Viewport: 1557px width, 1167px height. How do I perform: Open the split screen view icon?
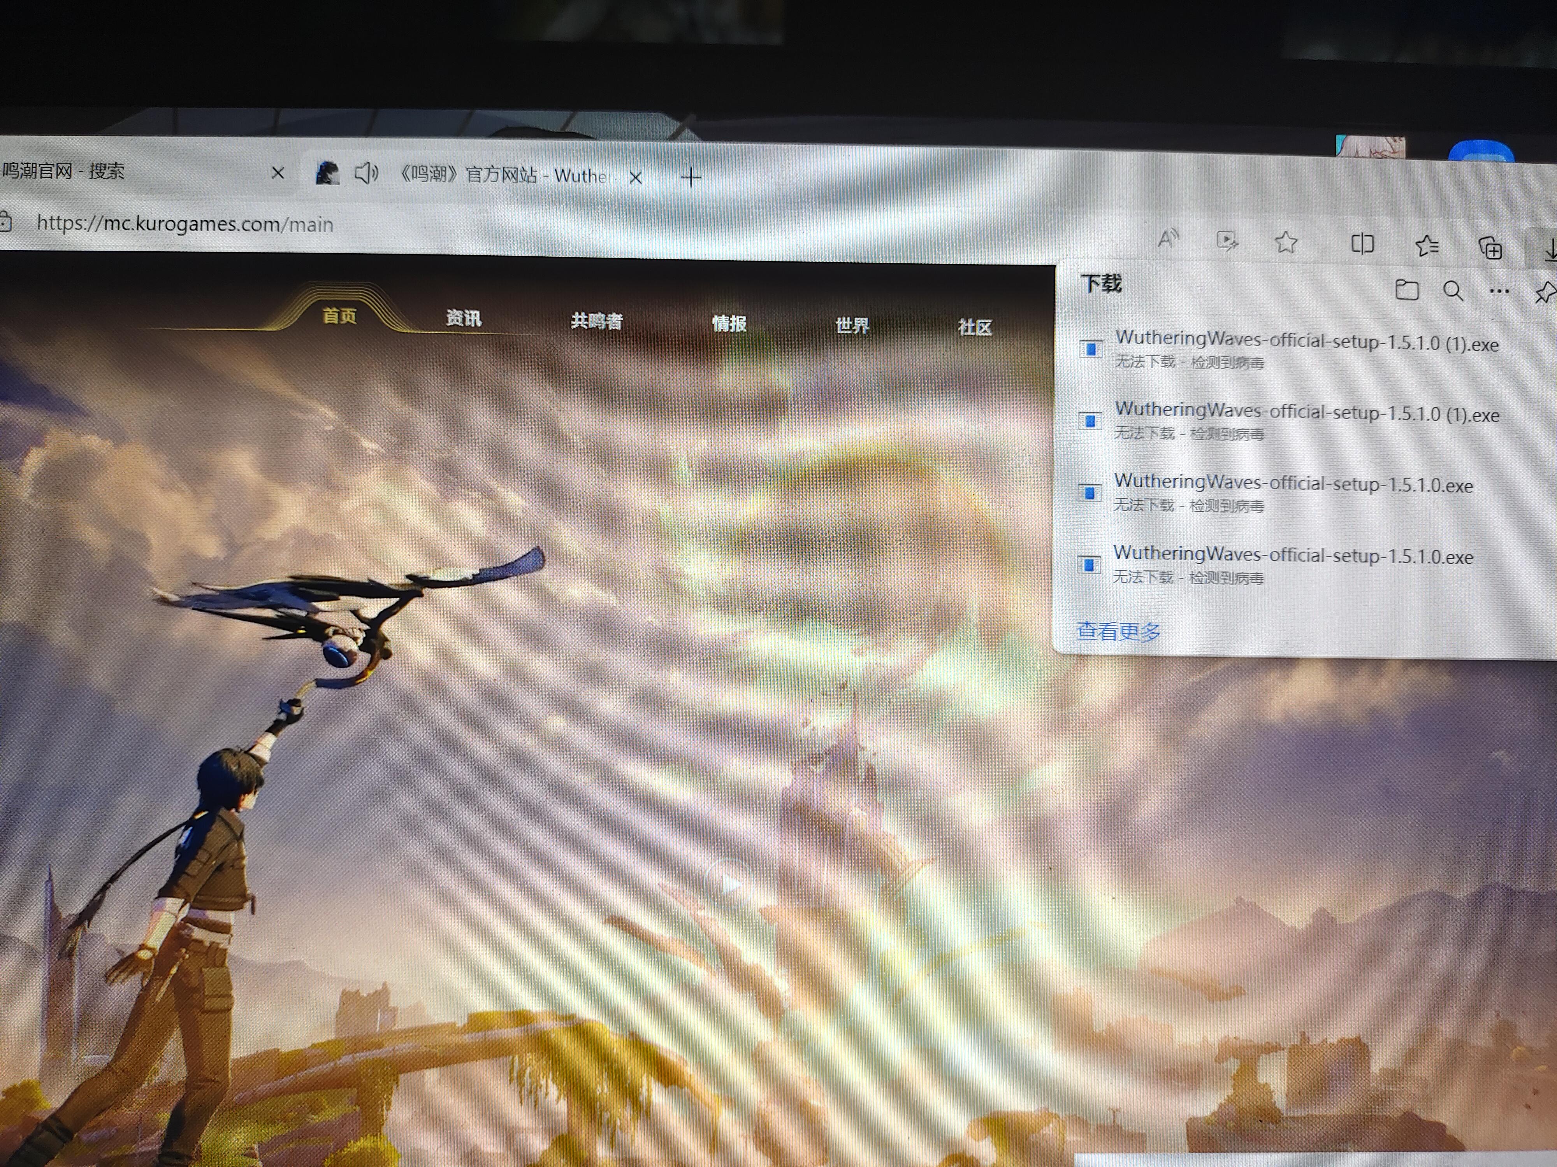pos(1363,244)
